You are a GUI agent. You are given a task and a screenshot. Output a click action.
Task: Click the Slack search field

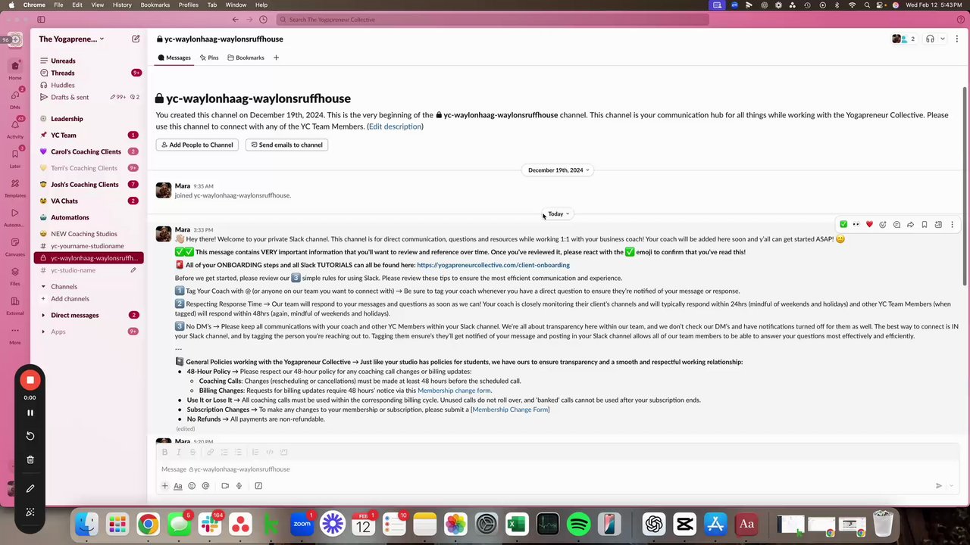[x=493, y=20]
